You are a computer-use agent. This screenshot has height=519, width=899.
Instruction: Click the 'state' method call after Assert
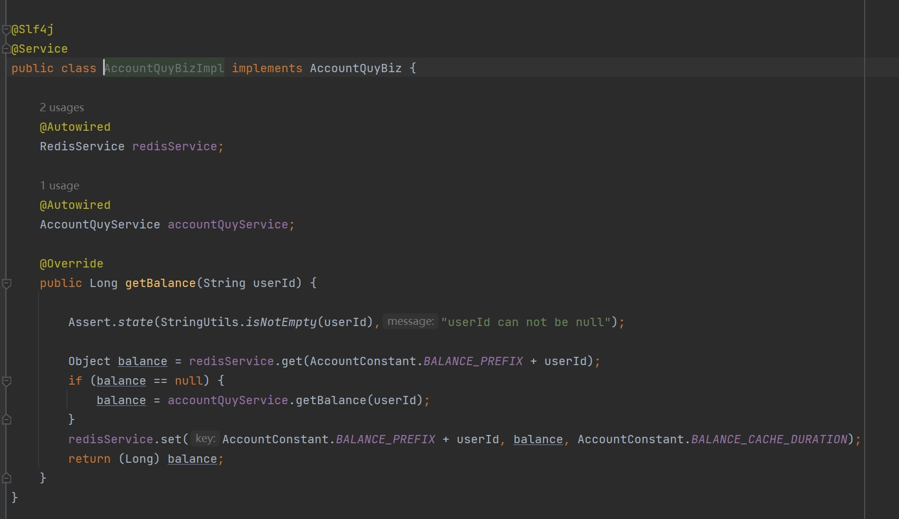click(136, 323)
